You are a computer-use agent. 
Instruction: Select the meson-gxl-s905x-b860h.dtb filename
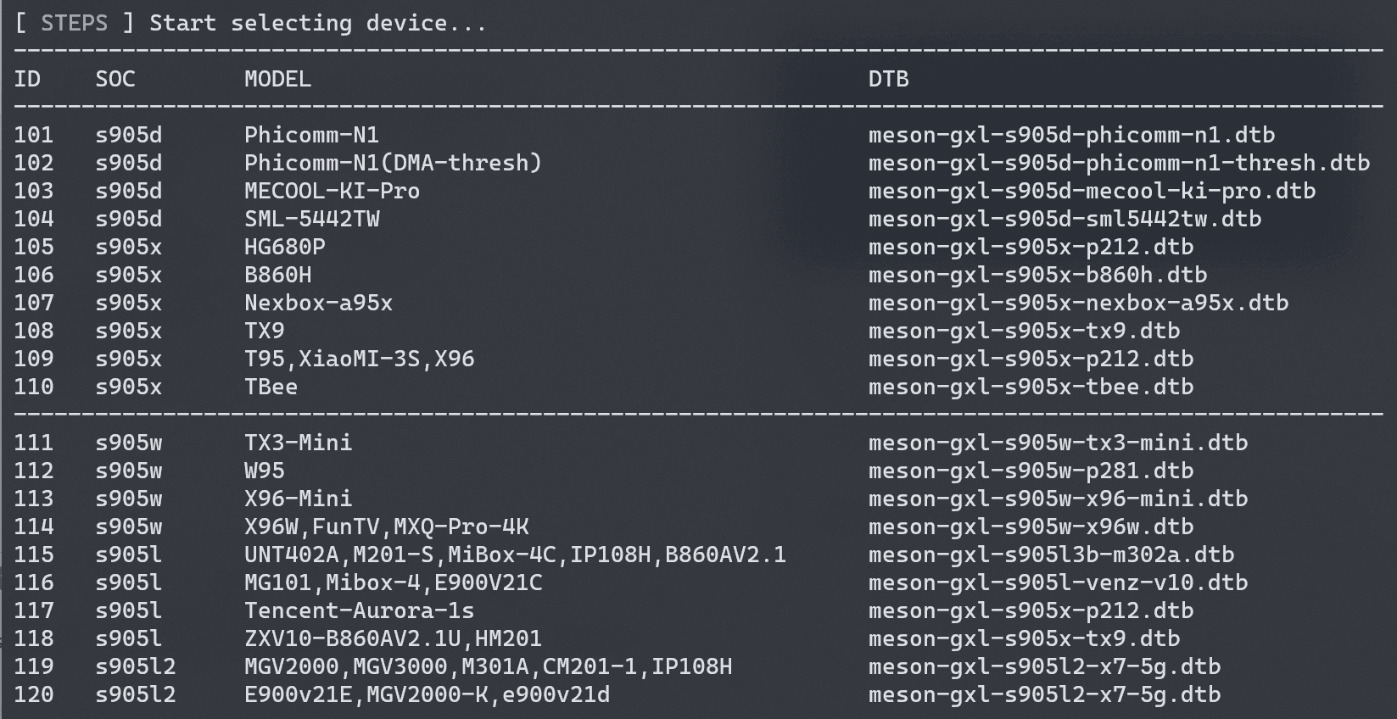[x=1038, y=275]
